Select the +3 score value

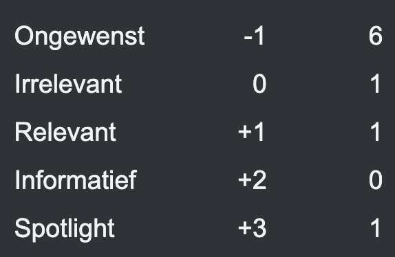point(252,228)
